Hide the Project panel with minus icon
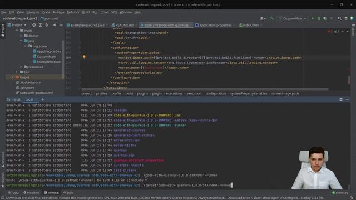Viewport: 356px width, 200px height. 61,25
